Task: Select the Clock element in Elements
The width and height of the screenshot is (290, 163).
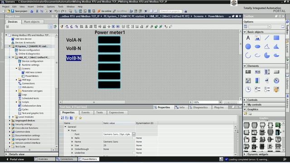Action: pyautogui.click(x=248, y=90)
